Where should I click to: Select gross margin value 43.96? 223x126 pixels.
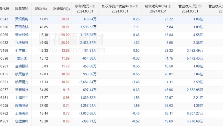(x=169, y=90)
